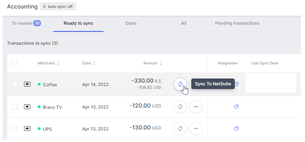Tick the checkbox for Bravo TV transaction
This screenshot has width=305, height=142.
tap(14, 107)
